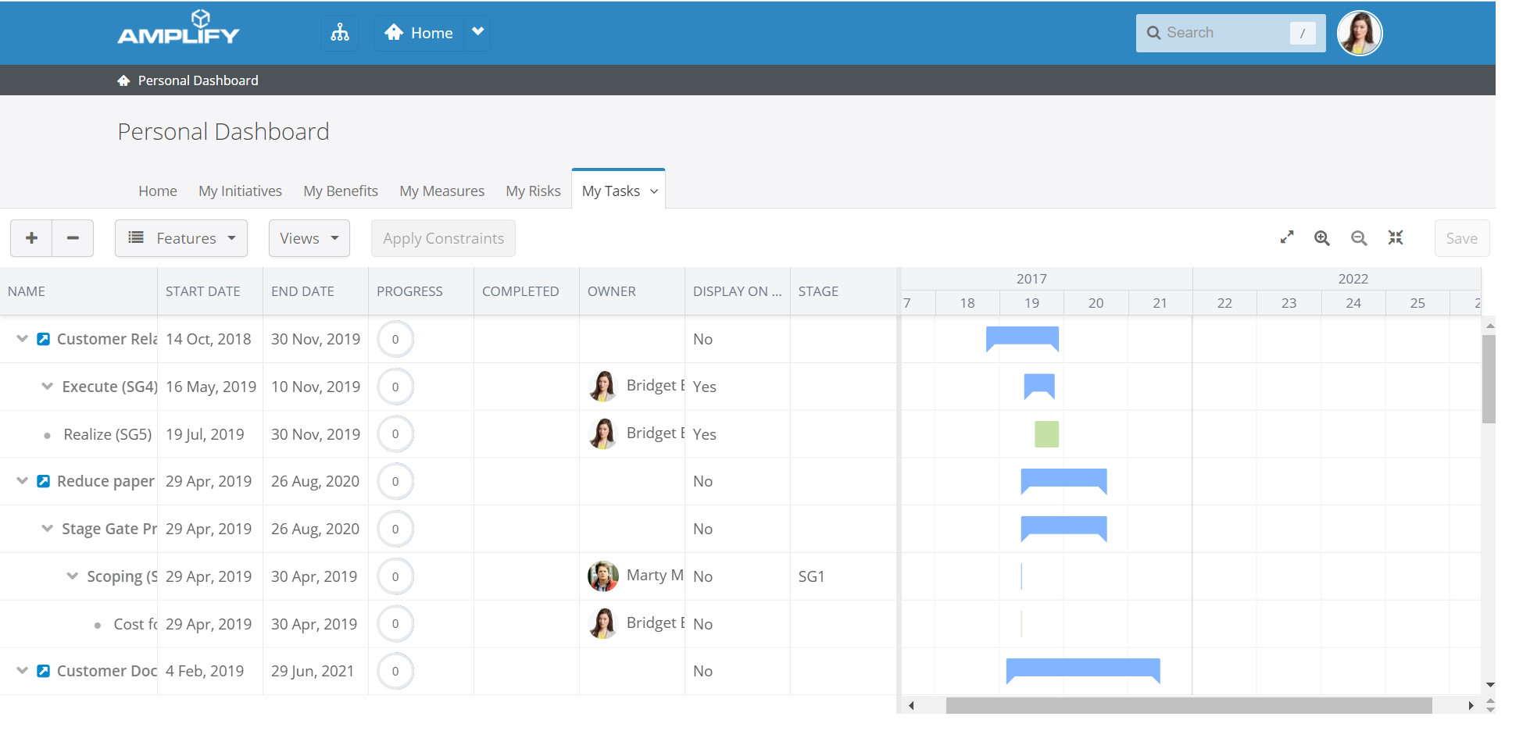
Task: Collapse the Customer Rela row
Action: 23,339
